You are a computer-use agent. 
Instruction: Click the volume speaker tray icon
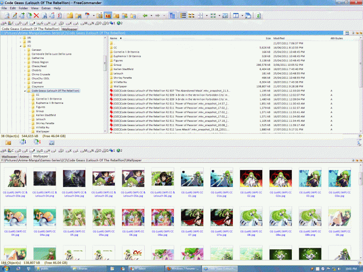pyautogui.click(x=339, y=269)
